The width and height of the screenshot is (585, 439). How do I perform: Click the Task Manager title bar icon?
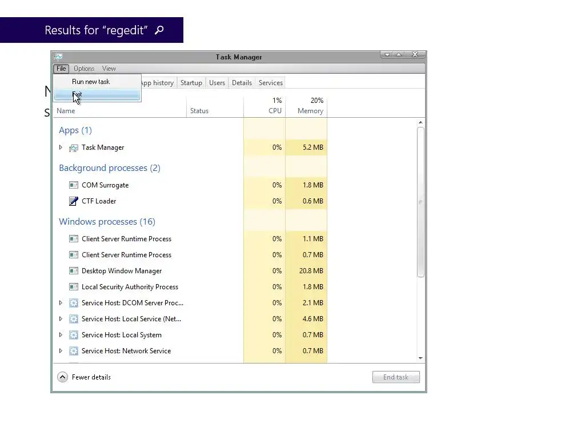(x=59, y=57)
